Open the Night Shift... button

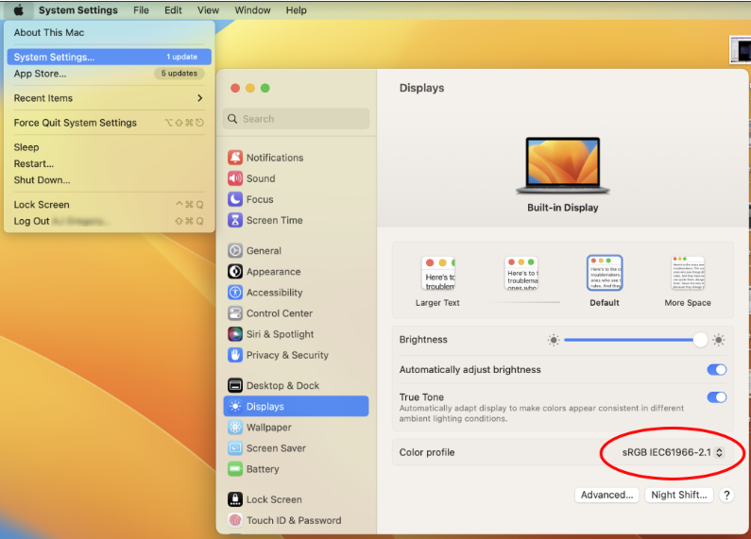pos(678,495)
